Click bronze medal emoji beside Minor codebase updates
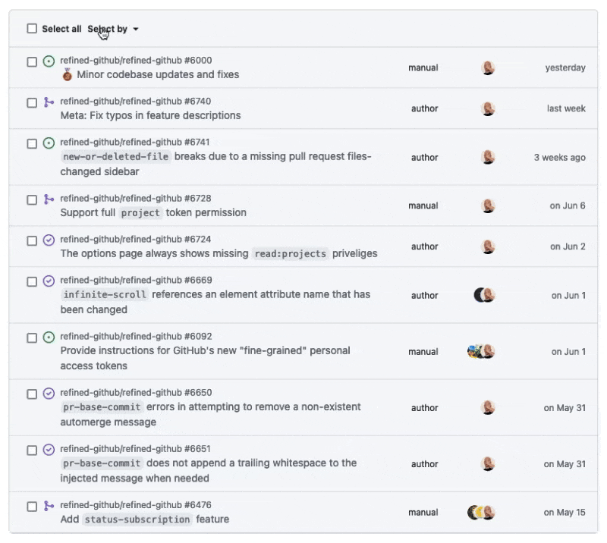Image resolution: width=607 pixels, height=543 pixels. click(x=67, y=74)
